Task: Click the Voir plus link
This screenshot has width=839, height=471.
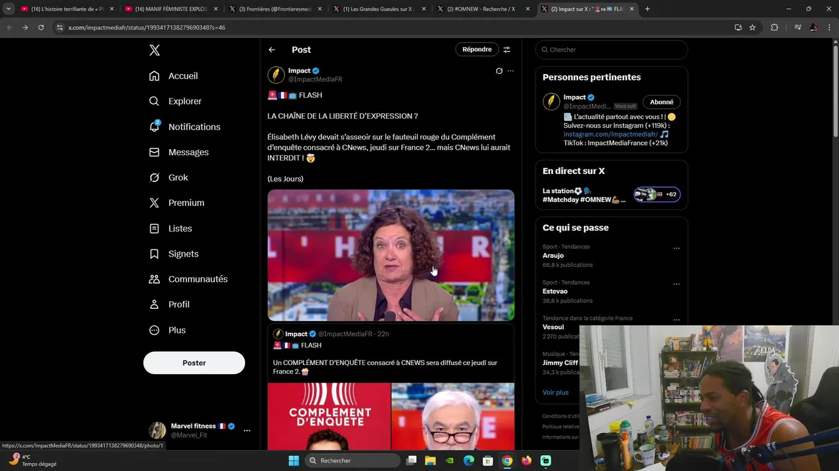Action: tap(555, 392)
